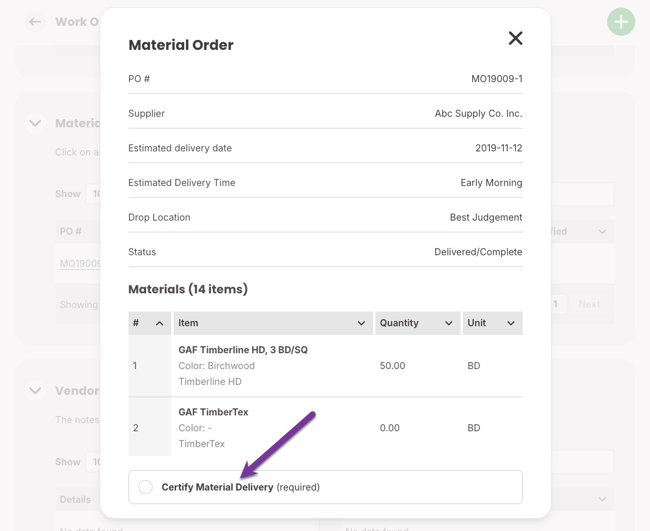This screenshot has width=650, height=531.
Task: Close the Material Order dialog
Action: pyautogui.click(x=515, y=38)
